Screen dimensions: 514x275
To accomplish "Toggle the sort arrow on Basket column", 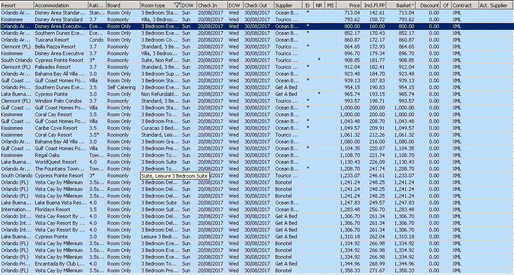I will [x=412, y=5].
